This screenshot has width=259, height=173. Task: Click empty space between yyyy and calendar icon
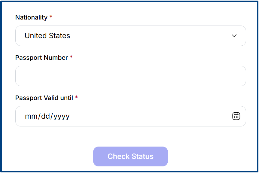tap(150, 116)
